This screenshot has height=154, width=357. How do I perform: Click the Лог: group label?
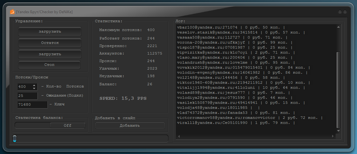(x=180, y=21)
